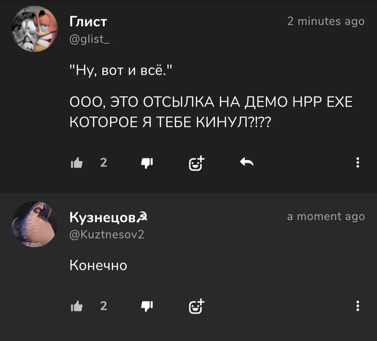Dislike Кузнецов's reply with thumbs down
The image size is (377, 341).
coord(147,307)
